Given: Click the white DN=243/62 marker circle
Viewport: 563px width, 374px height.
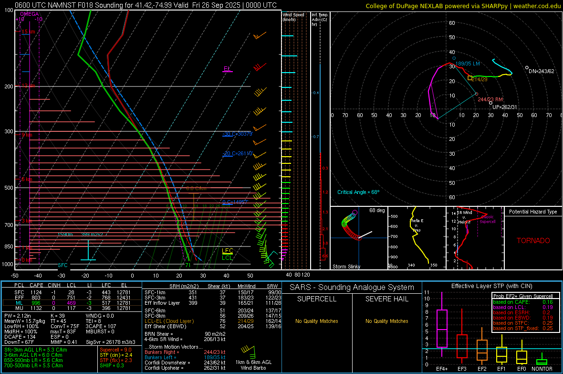Looking at the screenshot, I should [x=527, y=68].
